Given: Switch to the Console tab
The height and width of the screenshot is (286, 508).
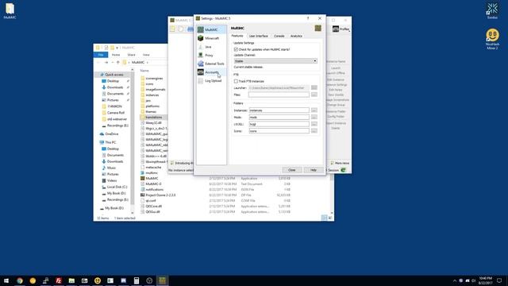Looking at the screenshot, I should coord(279,36).
